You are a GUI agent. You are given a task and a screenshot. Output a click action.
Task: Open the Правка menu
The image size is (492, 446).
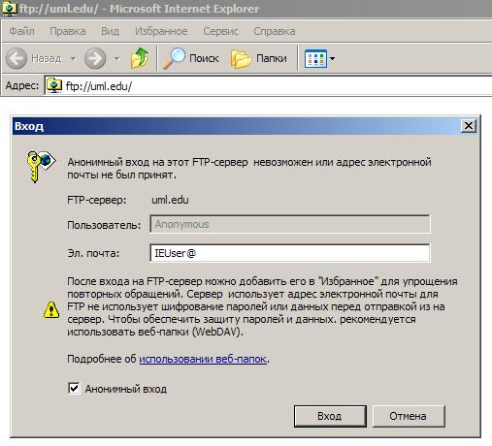tap(68, 31)
